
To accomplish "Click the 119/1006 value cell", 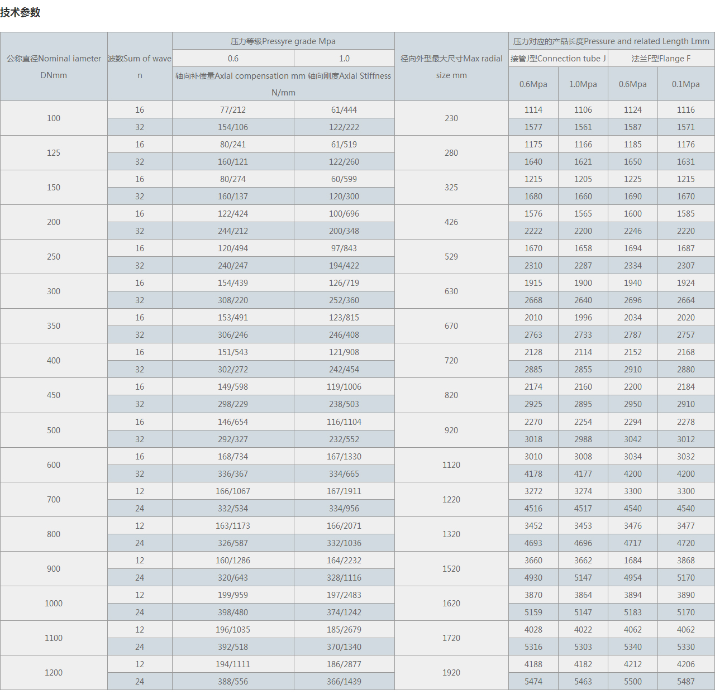I will tap(344, 387).
